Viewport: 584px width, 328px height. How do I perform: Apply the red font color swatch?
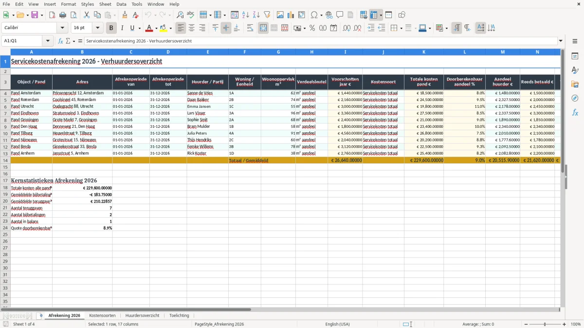149,28
